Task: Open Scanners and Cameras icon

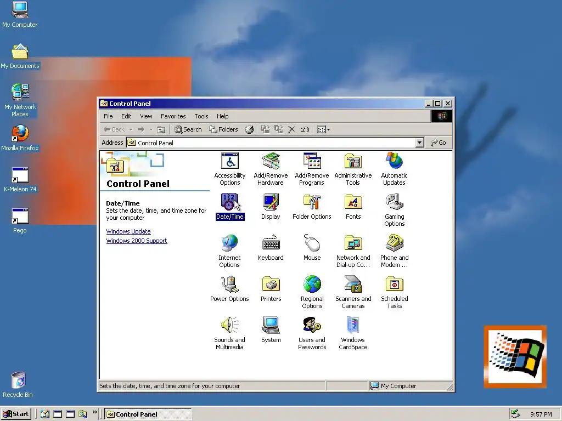Action: tap(353, 293)
